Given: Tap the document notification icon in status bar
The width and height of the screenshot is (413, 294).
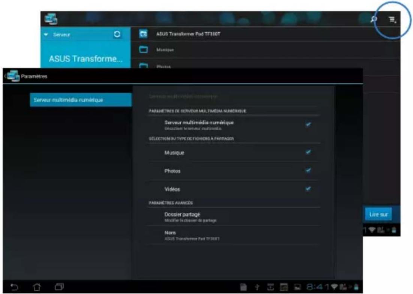Looking at the screenshot, I should click(x=243, y=287).
